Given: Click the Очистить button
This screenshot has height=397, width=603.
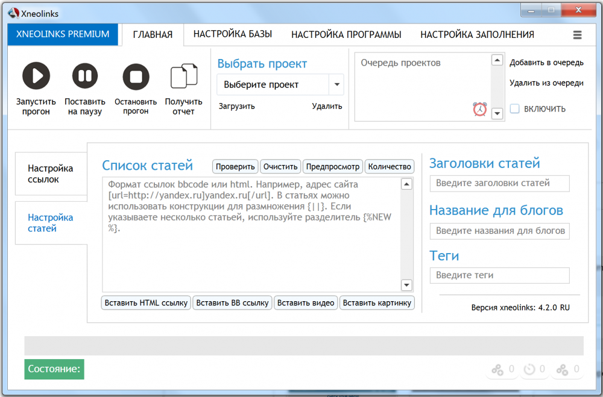Looking at the screenshot, I should [280, 166].
